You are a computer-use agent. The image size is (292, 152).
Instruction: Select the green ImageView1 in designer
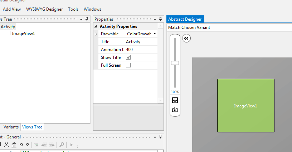245,106
